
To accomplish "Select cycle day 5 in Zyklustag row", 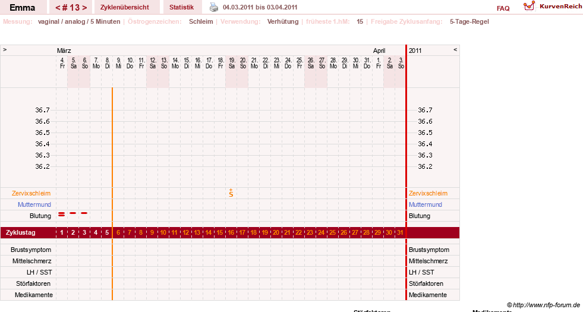I will tap(107, 233).
